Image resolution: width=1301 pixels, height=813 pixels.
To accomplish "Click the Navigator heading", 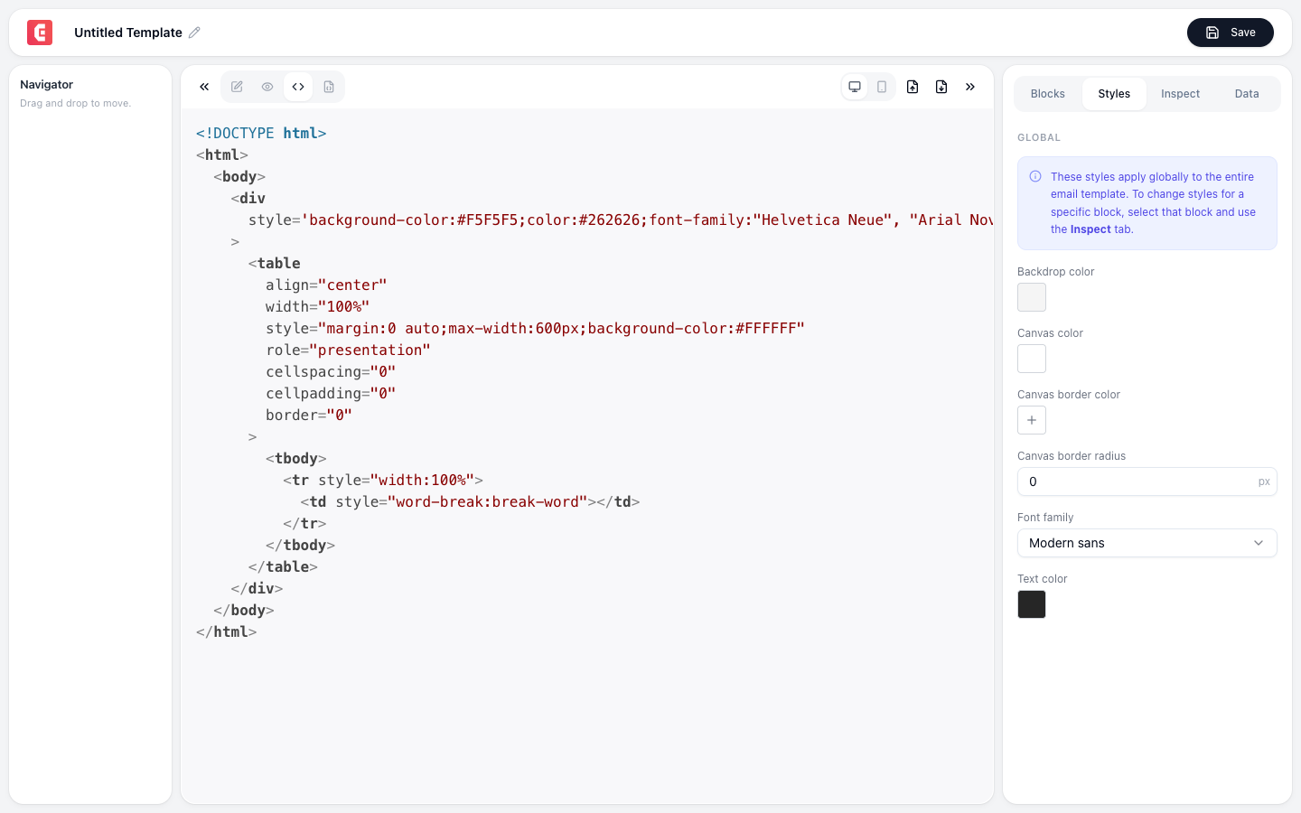I will coord(47,84).
